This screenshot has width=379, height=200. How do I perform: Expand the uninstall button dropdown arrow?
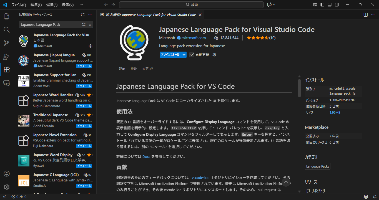coord(184,55)
